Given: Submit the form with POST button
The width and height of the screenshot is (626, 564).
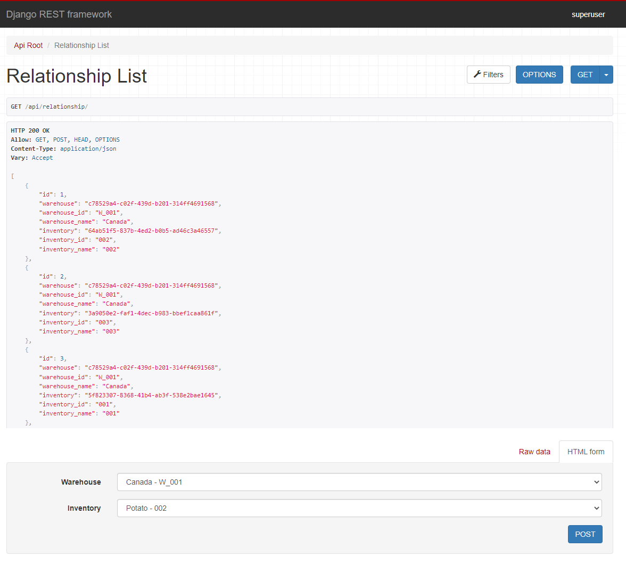Looking at the screenshot, I should (585, 534).
